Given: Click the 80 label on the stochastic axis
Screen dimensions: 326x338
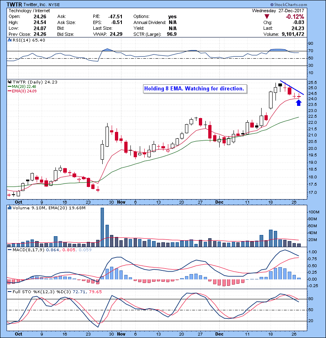Looking at the screenshot, I should point(311,299).
